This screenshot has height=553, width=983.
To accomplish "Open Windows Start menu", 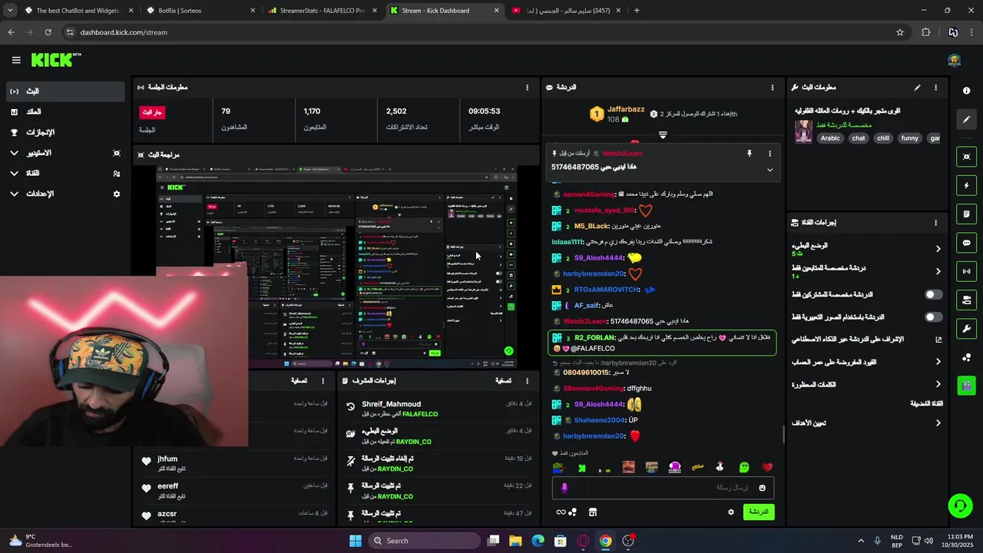I will pos(356,541).
